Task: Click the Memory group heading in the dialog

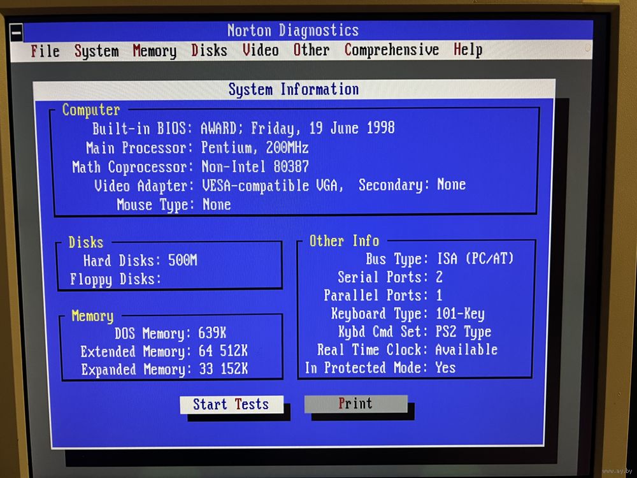Action: 92,316
